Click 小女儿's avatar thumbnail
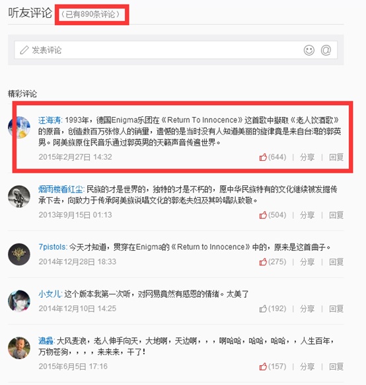Image resolution: width=366 pixels, height=385 pixels. [19, 301]
